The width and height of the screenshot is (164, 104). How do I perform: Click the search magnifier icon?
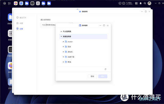click(145, 3)
